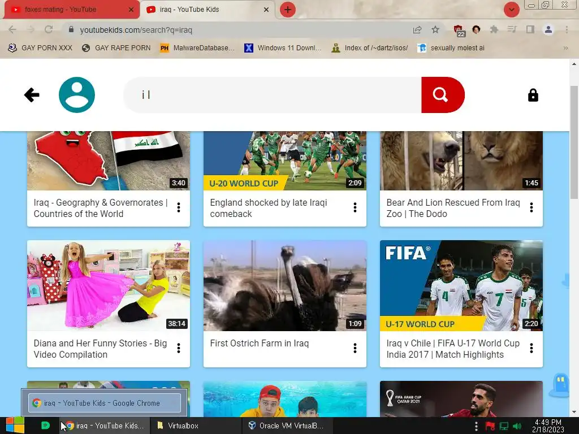Open the Windows Start button
The image size is (579, 434).
pos(15,426)
